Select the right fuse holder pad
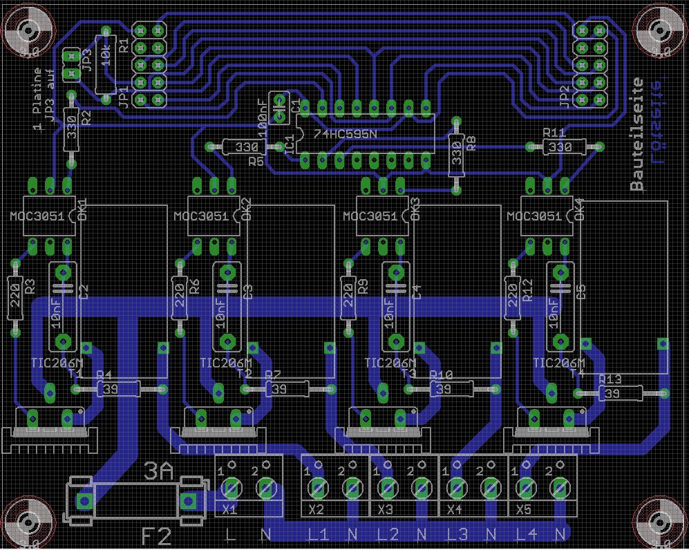Image resolution: width=689 pixels, height=550 pixels. (x=188, y=501)
